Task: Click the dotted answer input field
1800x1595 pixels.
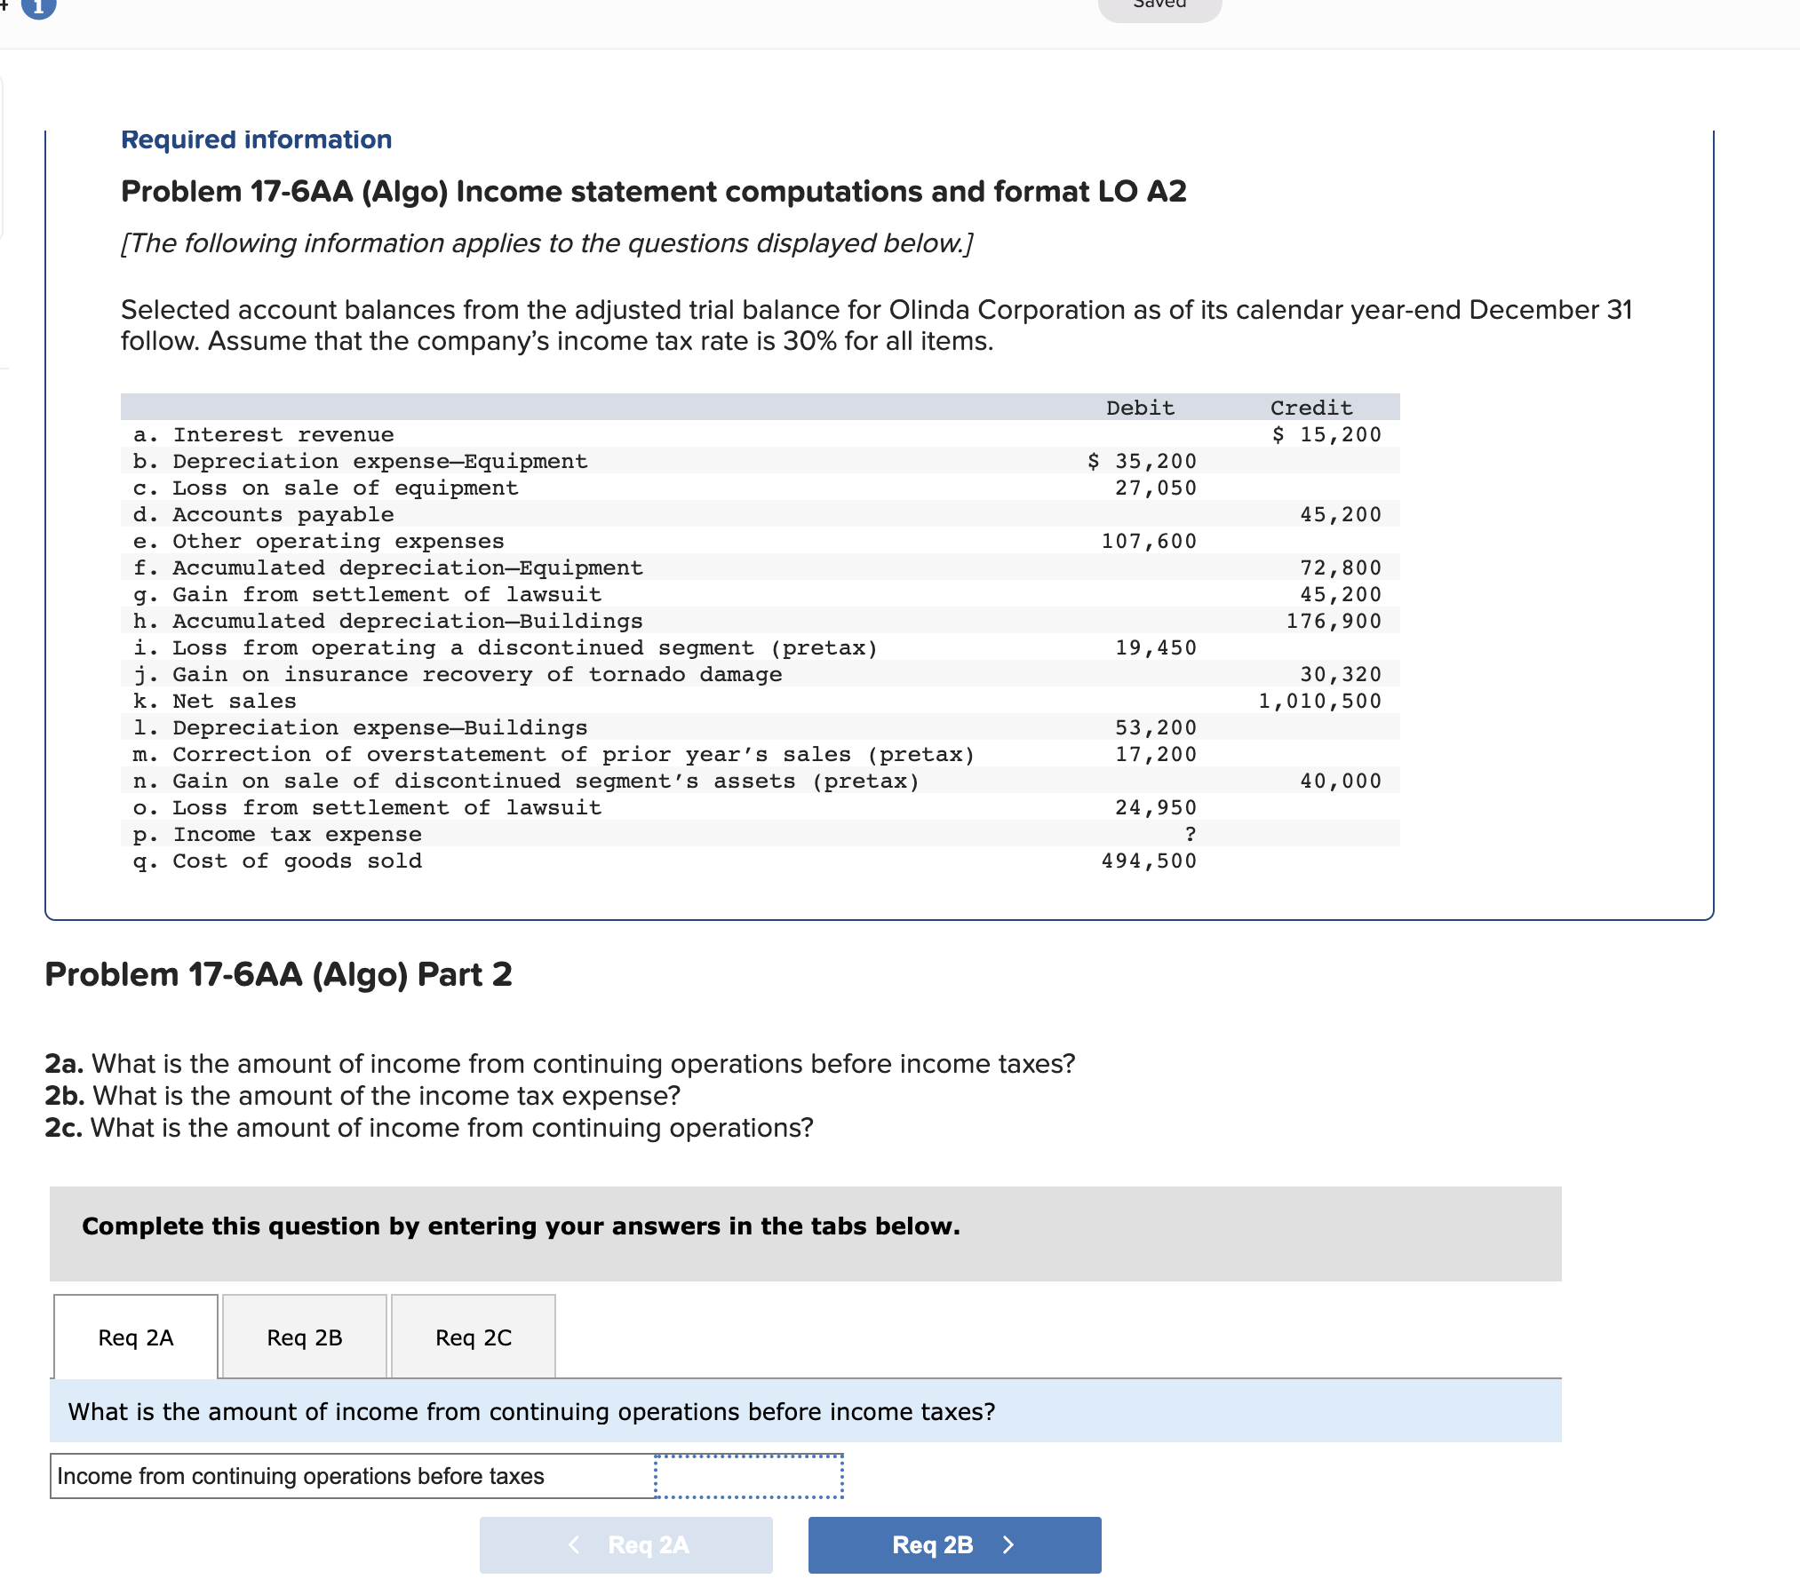Action: (749, 1475)
